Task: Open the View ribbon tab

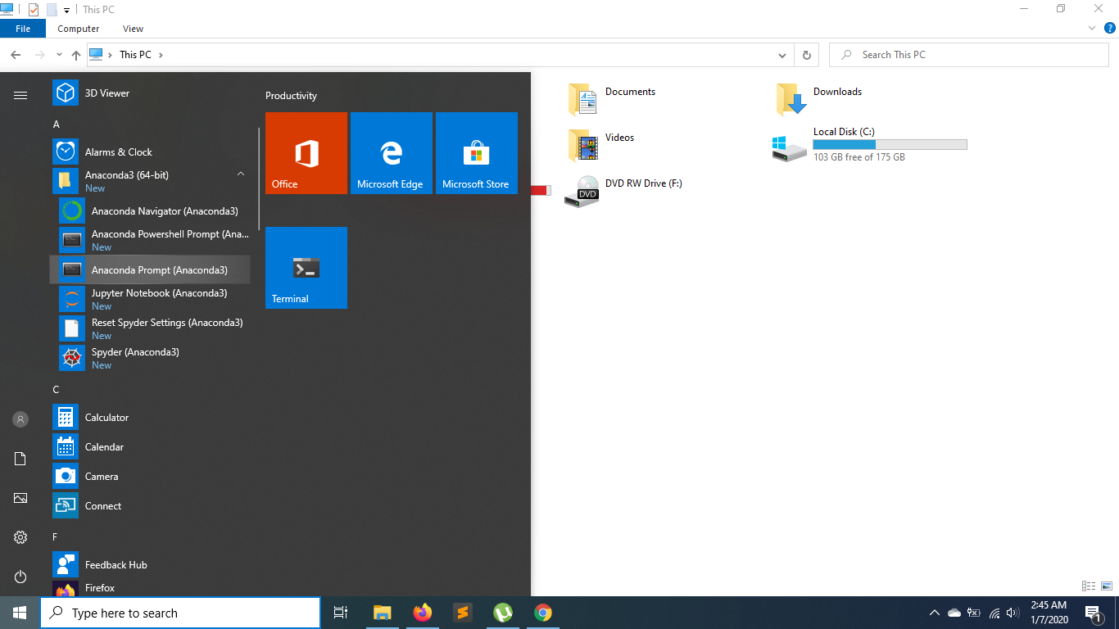Action: [134, 29]
